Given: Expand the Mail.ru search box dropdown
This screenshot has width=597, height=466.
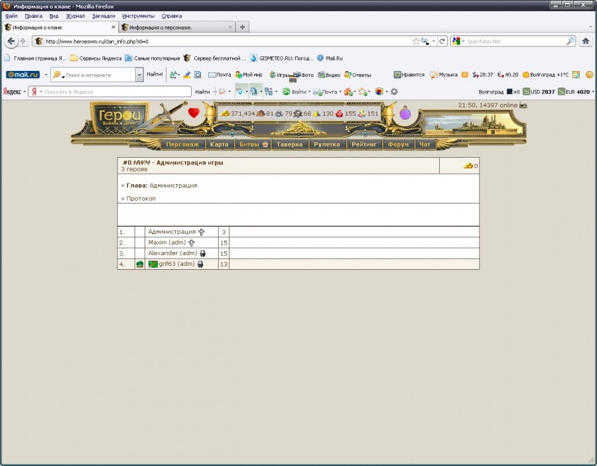Looking at the screenshot, I should [139, 75].
